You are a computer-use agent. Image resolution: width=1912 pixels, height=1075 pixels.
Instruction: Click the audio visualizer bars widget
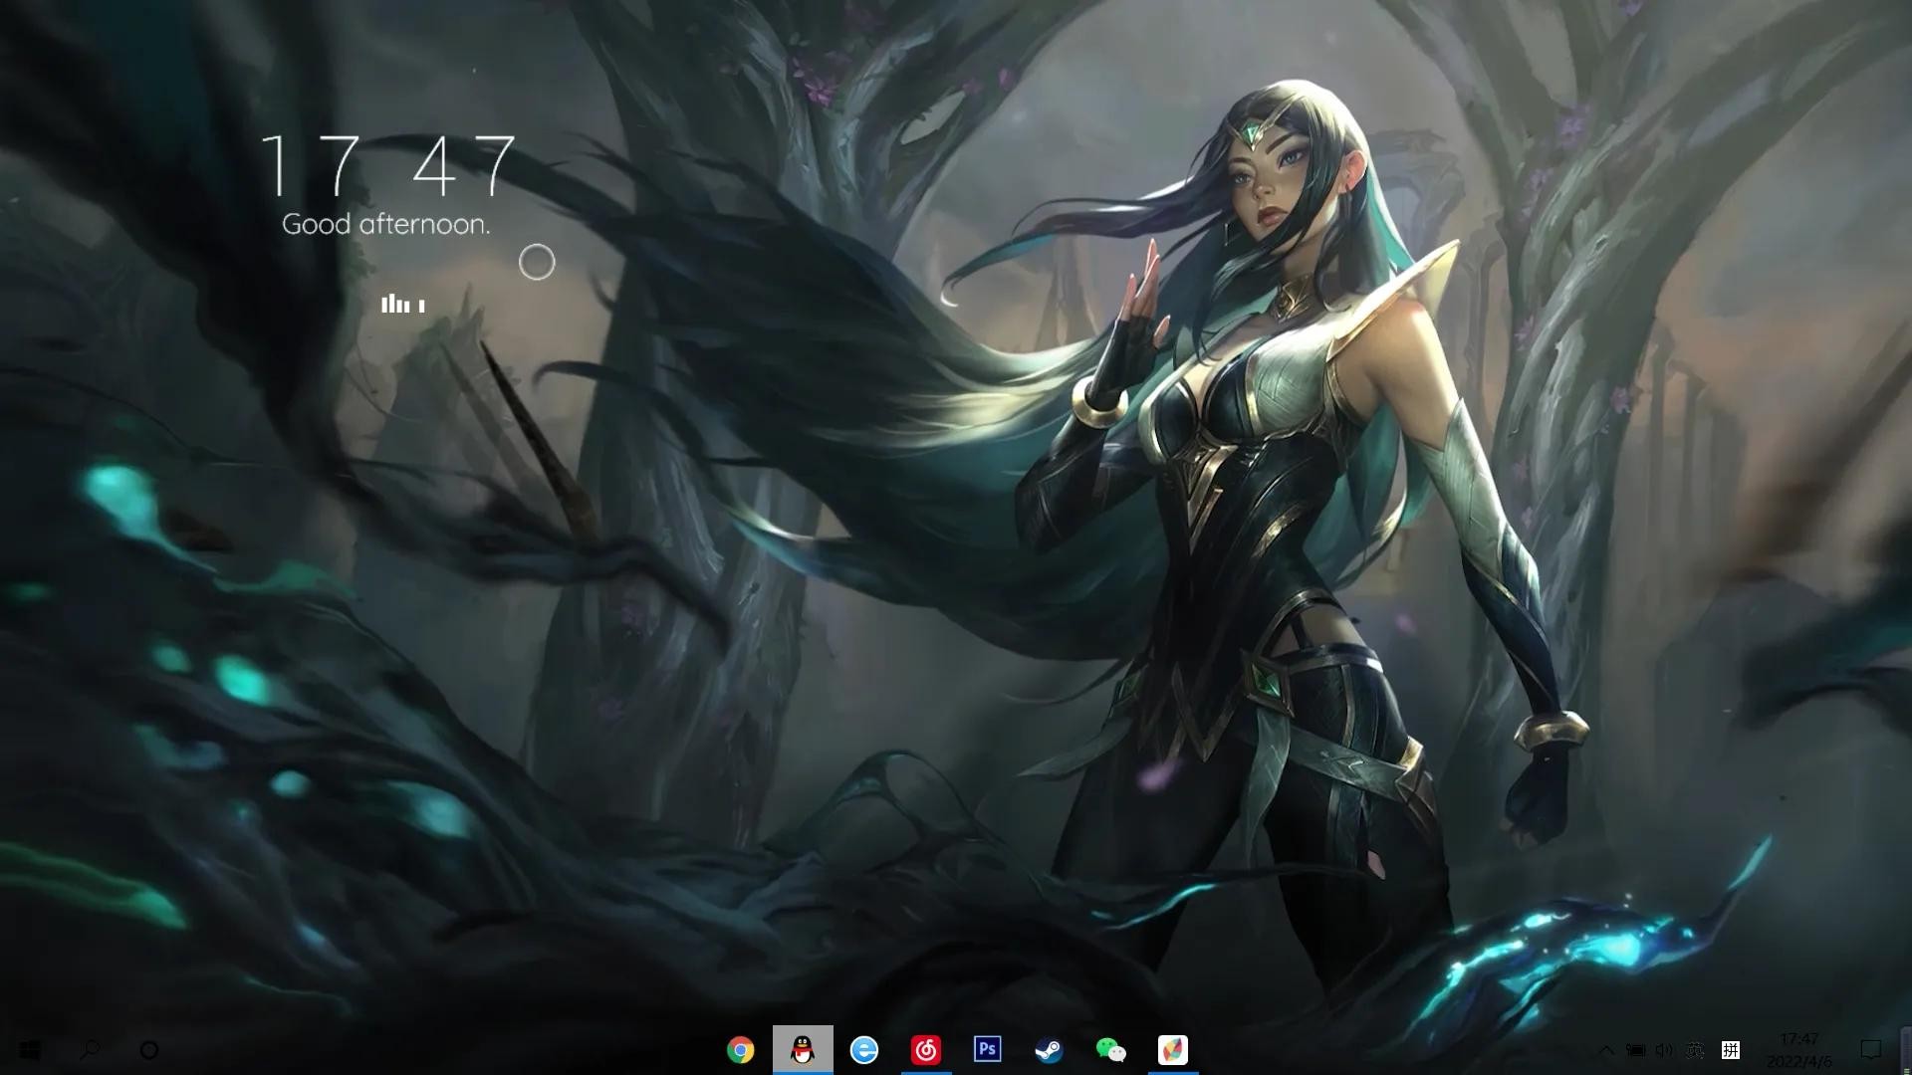point(402,305)
